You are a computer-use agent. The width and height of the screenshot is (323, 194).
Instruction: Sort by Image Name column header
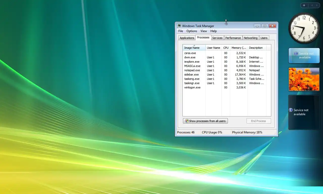[x=194, y=48]
